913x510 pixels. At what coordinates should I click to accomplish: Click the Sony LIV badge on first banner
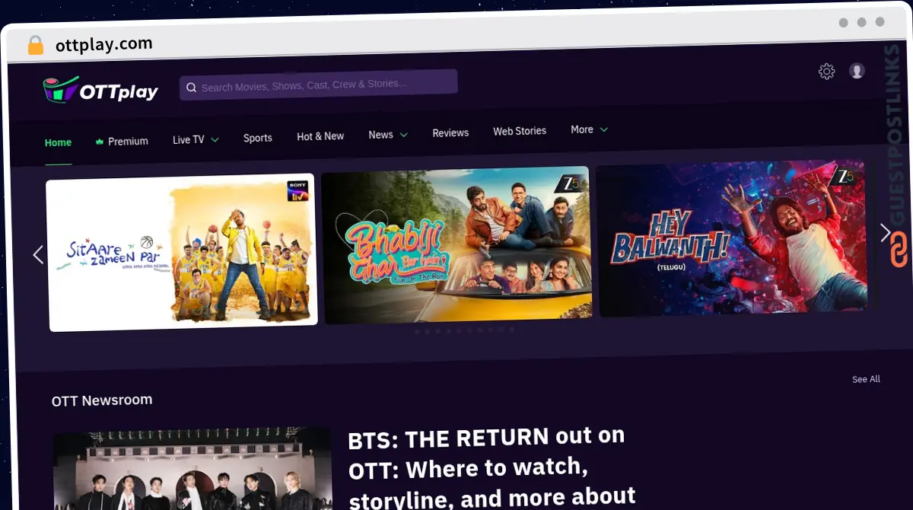tap(297, 190)
